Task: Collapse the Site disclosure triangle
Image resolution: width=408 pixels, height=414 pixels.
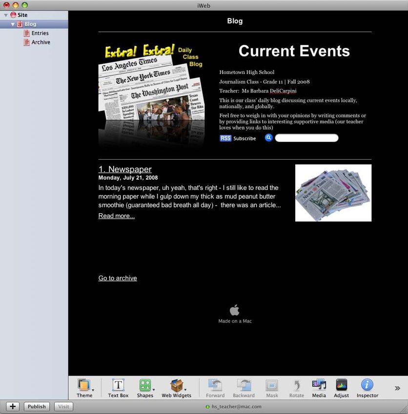Action: coord(5,15)
